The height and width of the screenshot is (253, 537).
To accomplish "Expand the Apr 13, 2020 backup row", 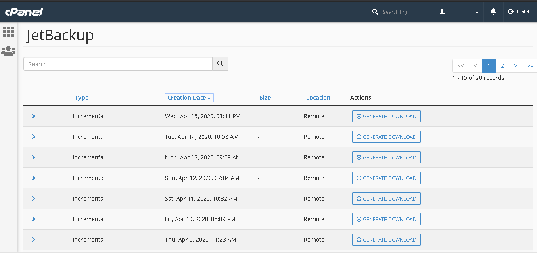I will (x=33, y=157).
